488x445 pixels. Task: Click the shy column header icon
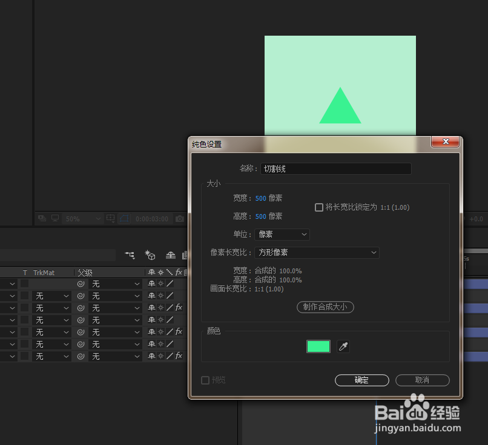tap(151, 272)
